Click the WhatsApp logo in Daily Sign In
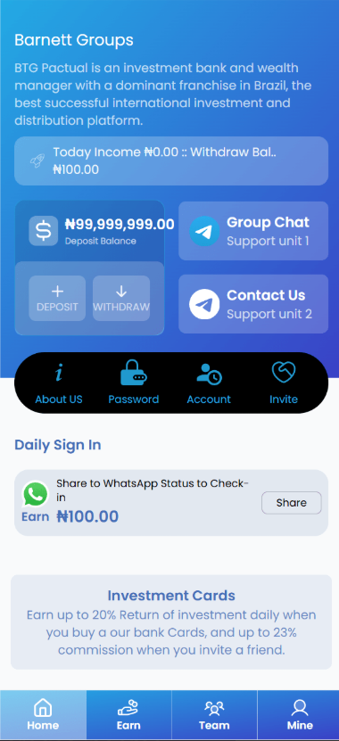This screenshot has width=339, height=741. (36, 494)
